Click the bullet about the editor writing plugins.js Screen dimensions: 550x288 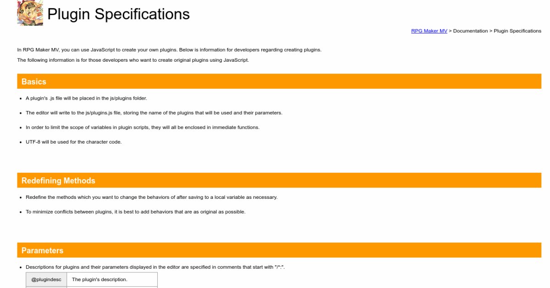pyautogui.click(x=154, y=113)
